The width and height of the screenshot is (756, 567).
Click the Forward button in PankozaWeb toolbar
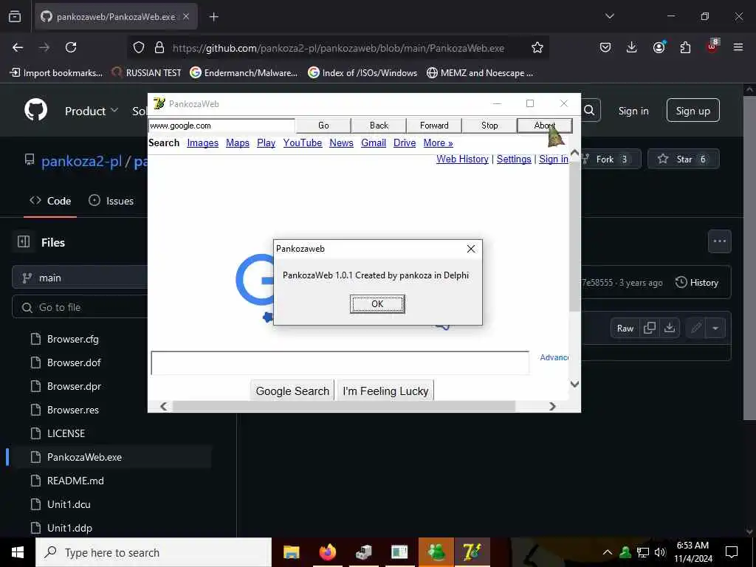tap(434, 126)
